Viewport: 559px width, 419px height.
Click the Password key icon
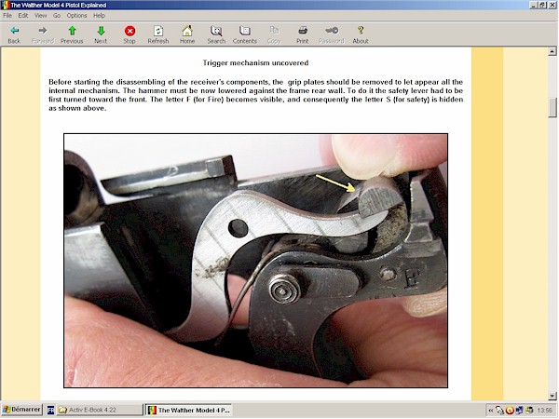(x=332, y=35)
